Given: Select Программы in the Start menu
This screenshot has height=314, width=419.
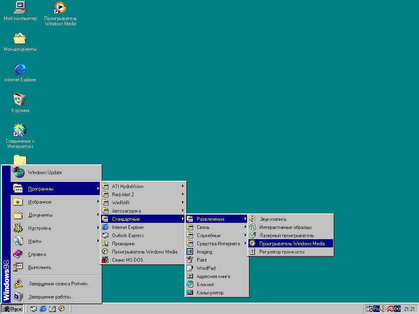Looking at the screenshot, I should [x=56, y=188].
